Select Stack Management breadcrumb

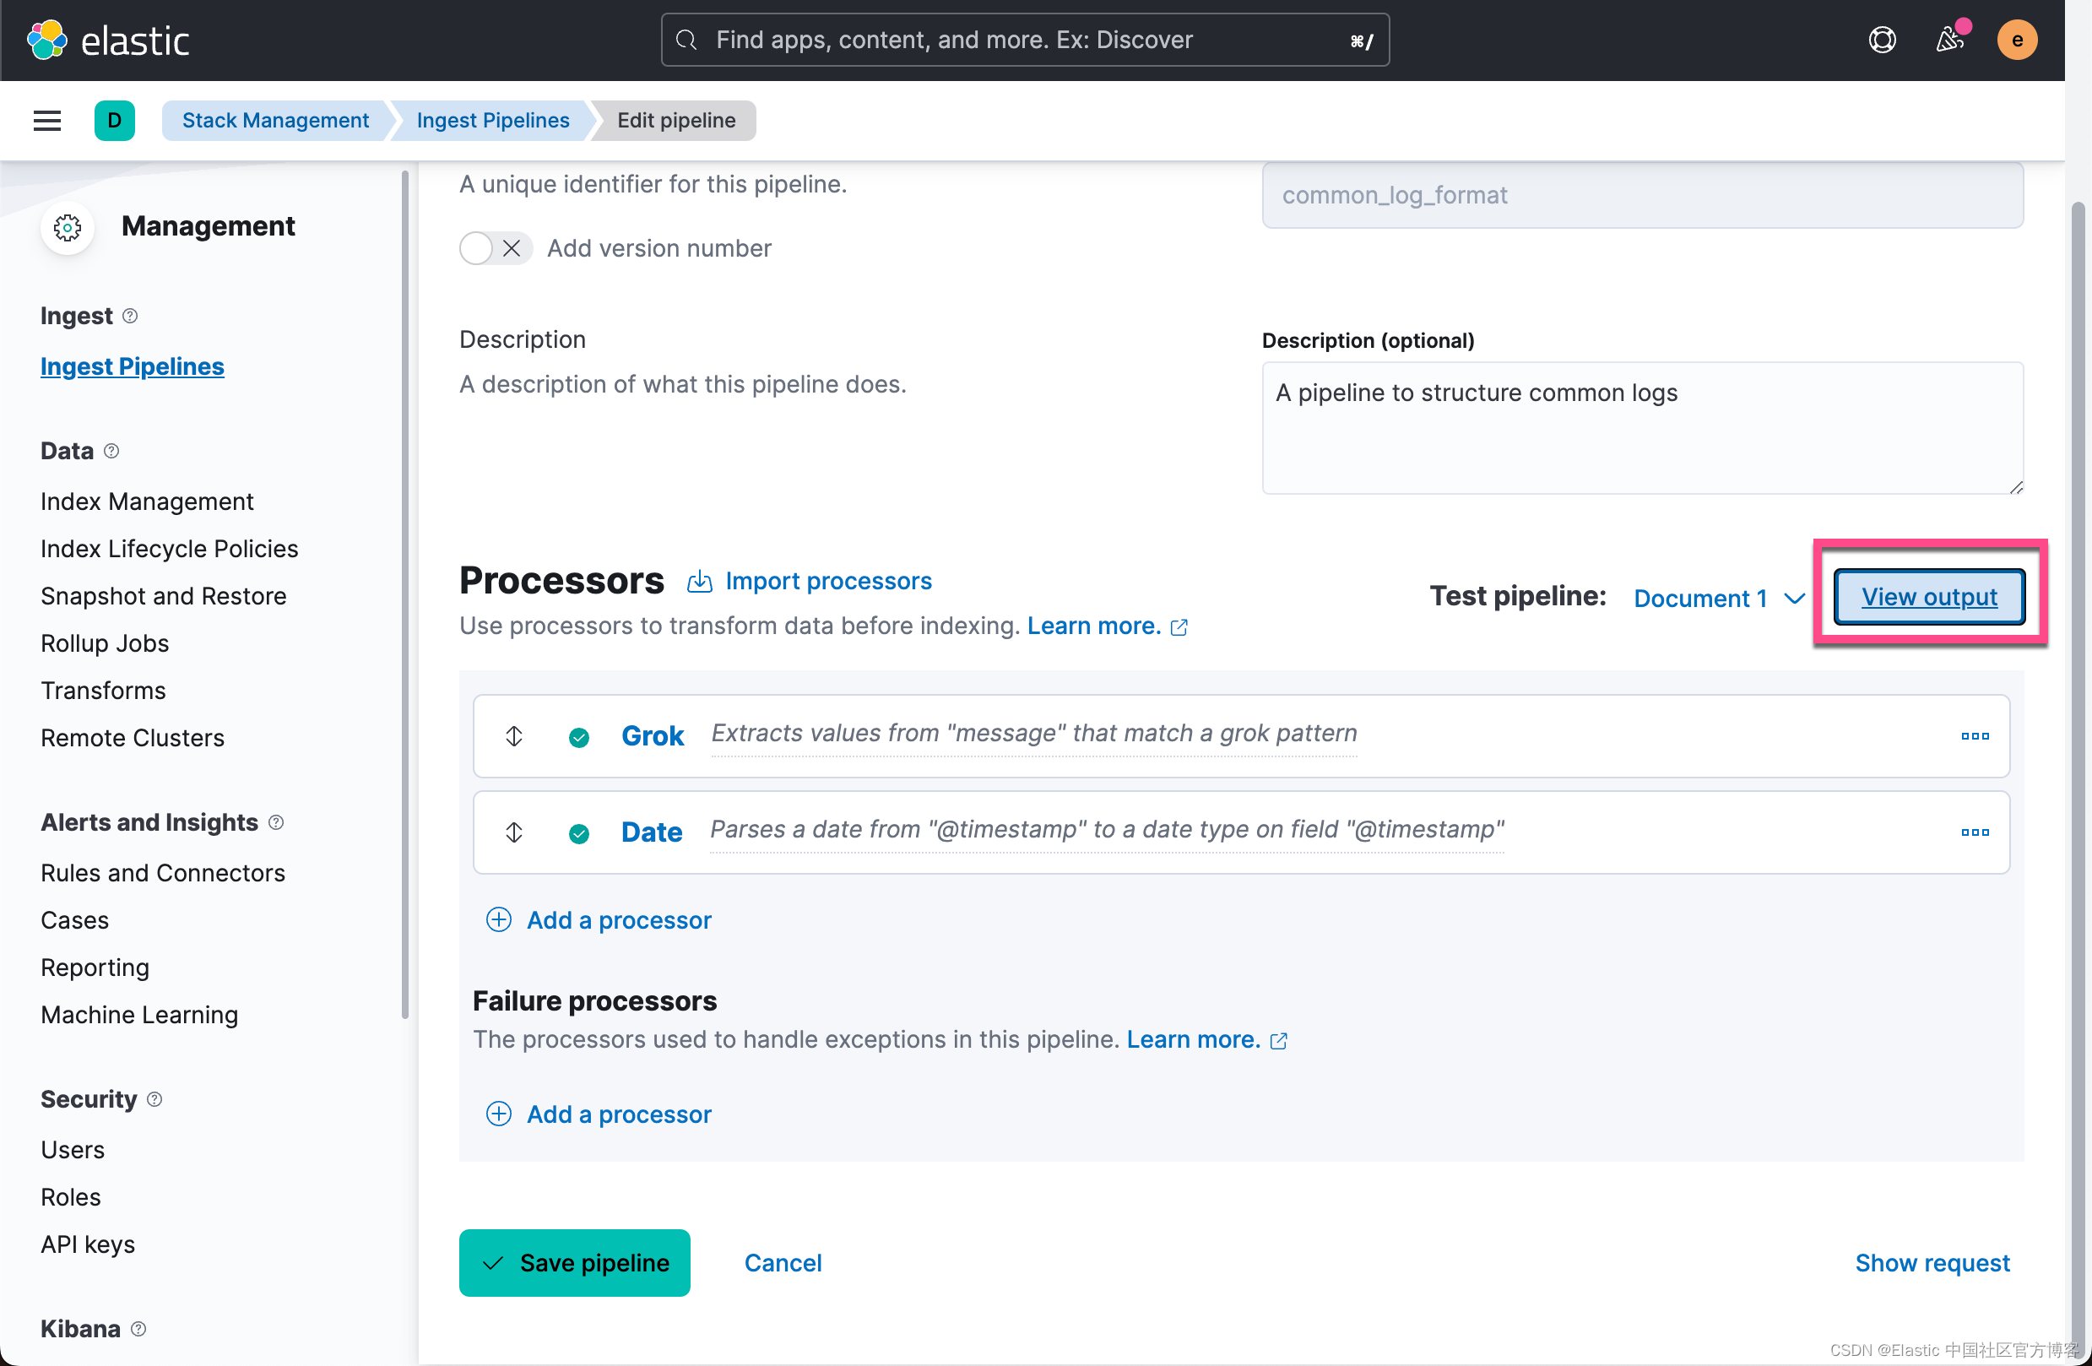(275, 121)
